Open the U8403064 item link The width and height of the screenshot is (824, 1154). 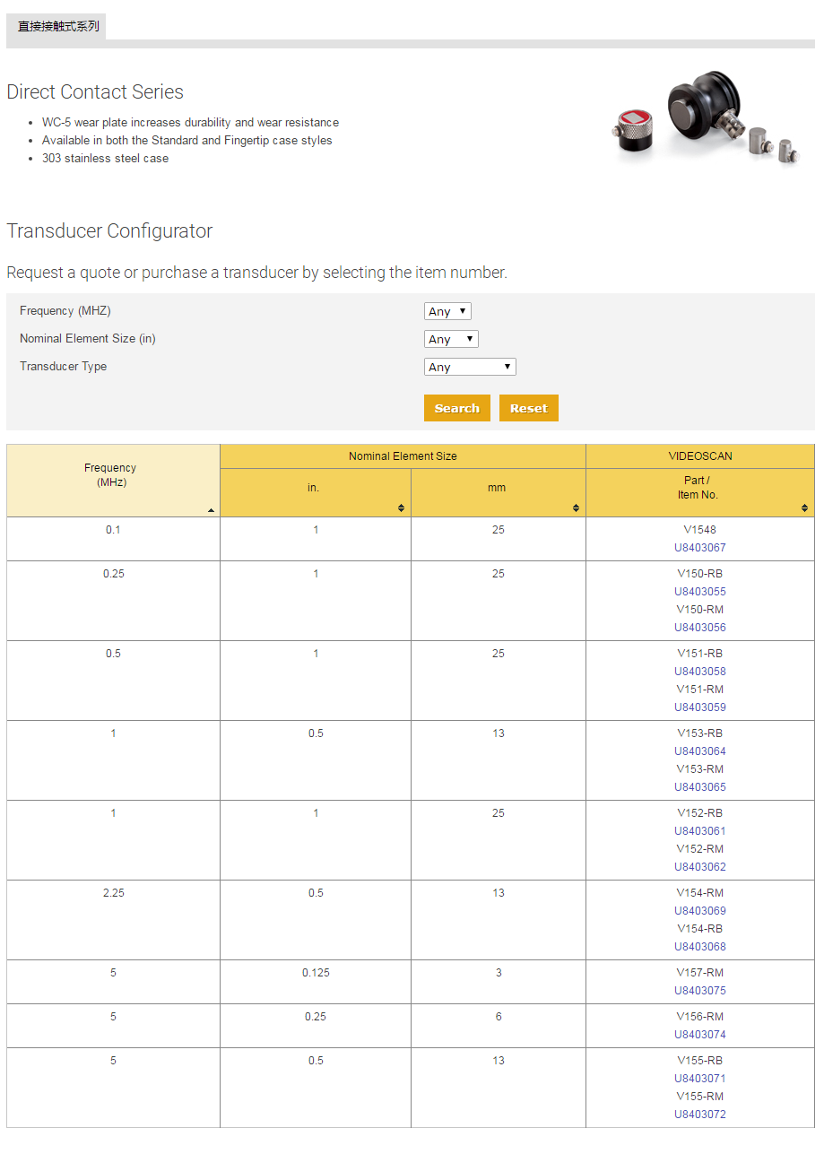[699, 751]
